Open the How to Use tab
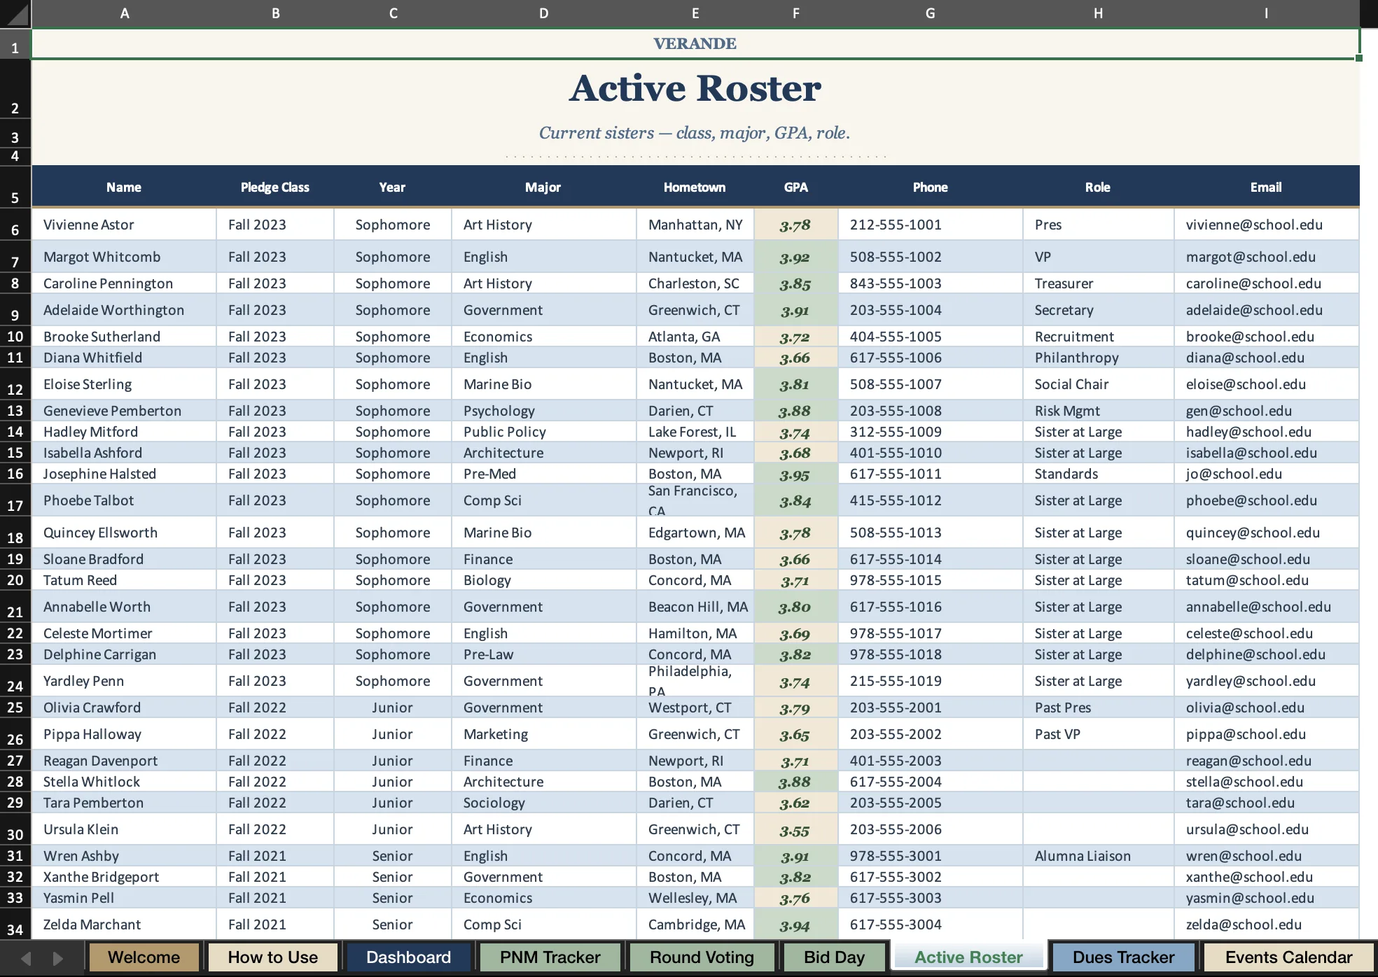 point(273,957)
